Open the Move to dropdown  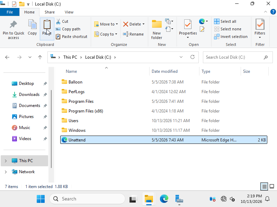pos(106,24)
